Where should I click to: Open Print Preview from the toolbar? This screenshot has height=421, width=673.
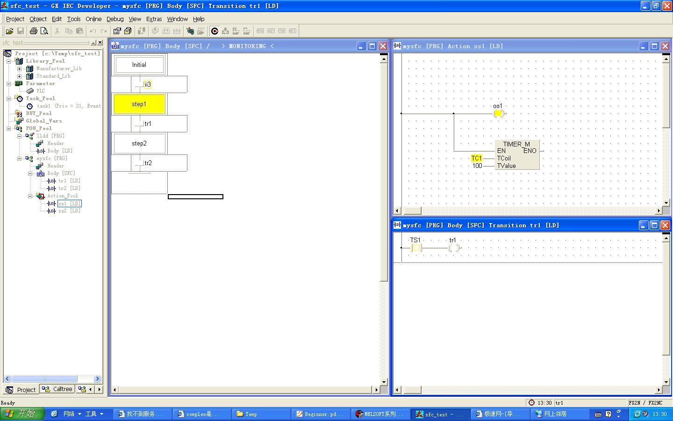44,31
